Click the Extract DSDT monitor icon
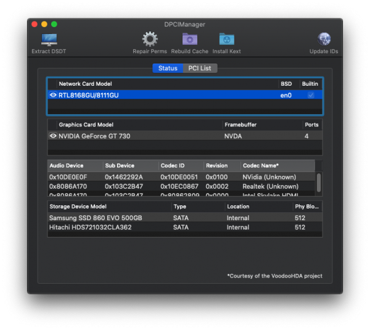This screenshot has height=330, width=370. (49, 40)
